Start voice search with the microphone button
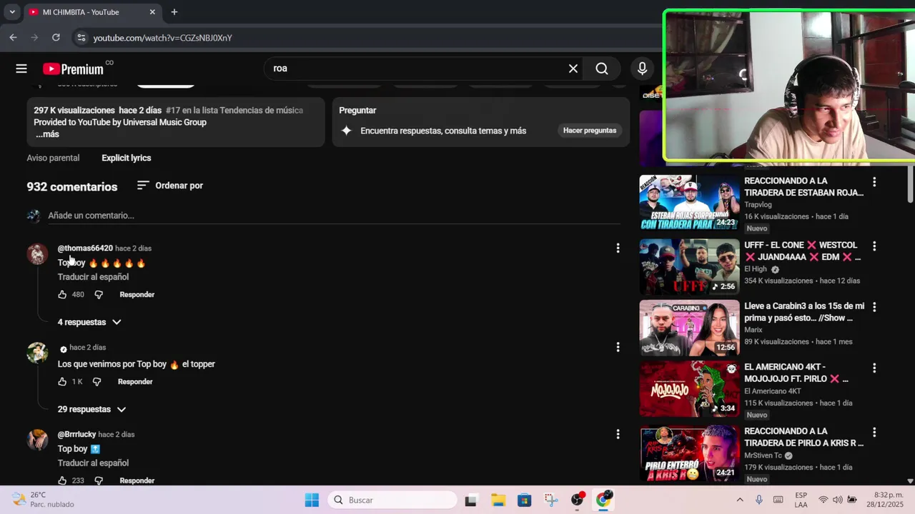This screenshot has height=514, width=915. click(642, 69)
